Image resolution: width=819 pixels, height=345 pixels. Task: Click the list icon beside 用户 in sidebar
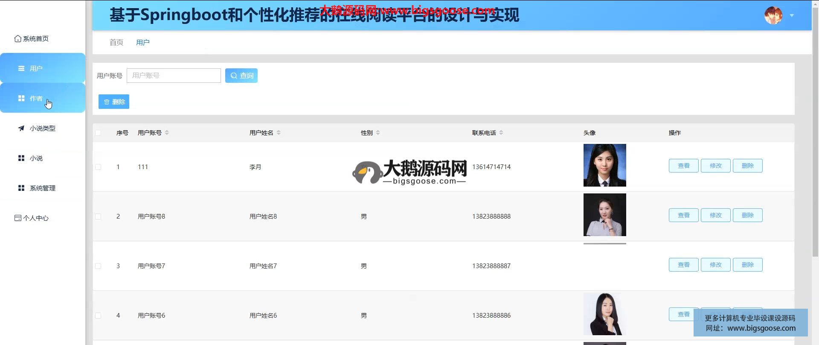click(21, 68)
